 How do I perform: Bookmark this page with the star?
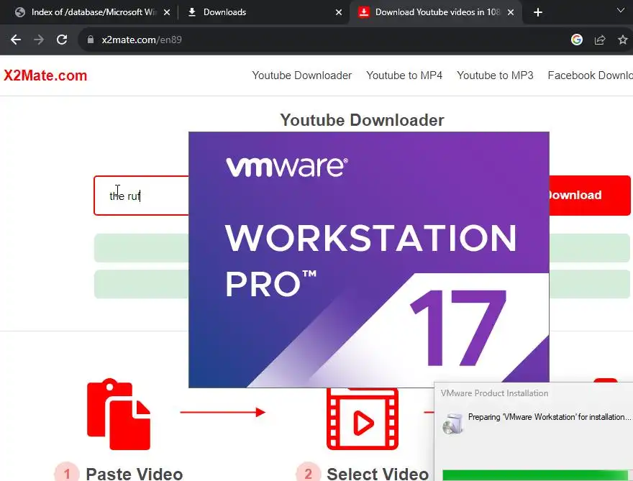point(622,40)
